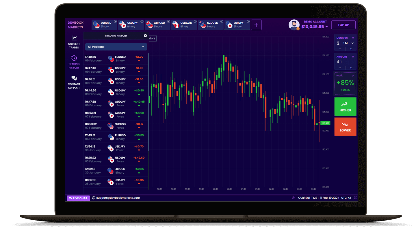The height and width of the screenshot is (237, 416).
Task: Click support@devbookmarkets.com email link
Action: (118, 198)
